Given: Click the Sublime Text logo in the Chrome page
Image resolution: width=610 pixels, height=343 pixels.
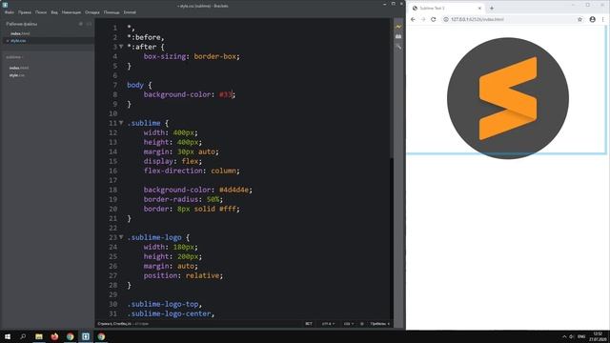Looking at the screenshot, I should 508,98.
